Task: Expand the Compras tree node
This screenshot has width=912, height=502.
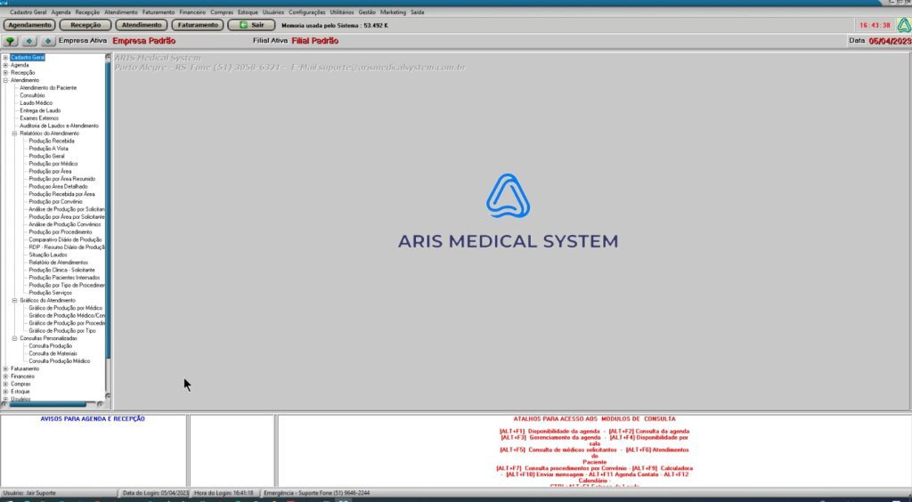Action: coord(5,384)
